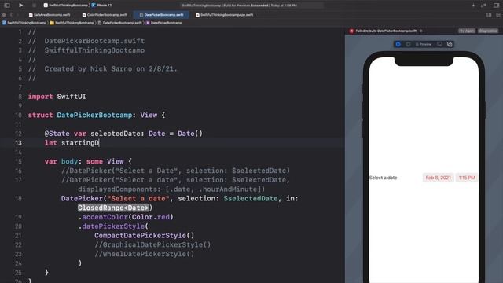Go back in editor history

point(11,15)
